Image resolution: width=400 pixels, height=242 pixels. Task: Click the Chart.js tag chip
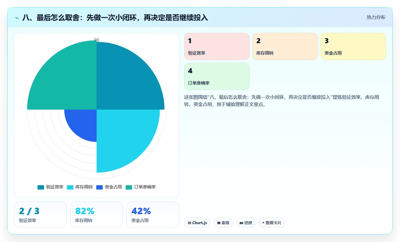pos(197,223)
